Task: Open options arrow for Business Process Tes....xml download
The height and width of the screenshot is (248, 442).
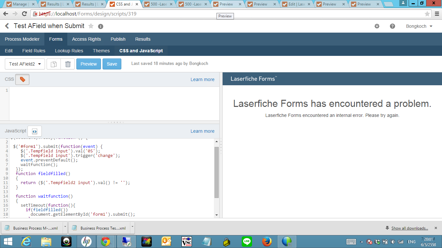Action: click(x=132, y=228)
